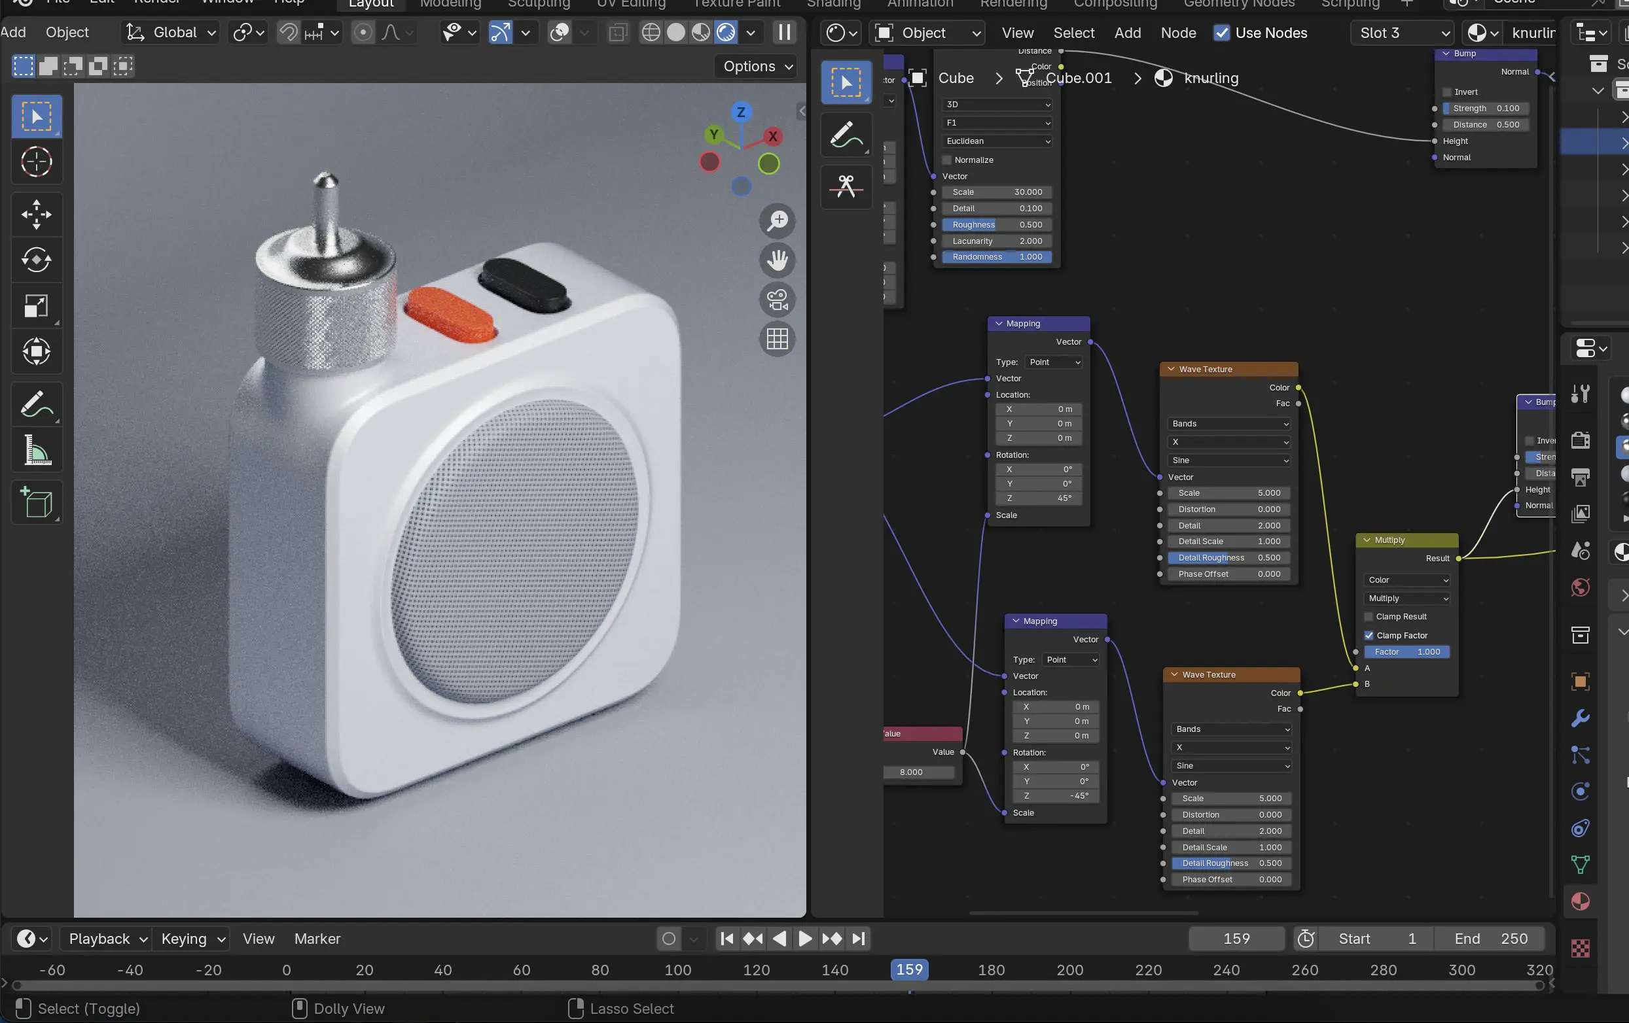Adjust Voronoi Roughness slider

pyautogui.click(x=997, y=225)
